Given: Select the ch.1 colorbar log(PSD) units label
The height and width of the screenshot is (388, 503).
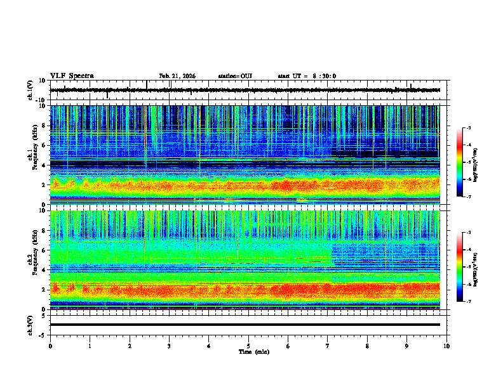Looking at the screenshot, I should 476,165.
